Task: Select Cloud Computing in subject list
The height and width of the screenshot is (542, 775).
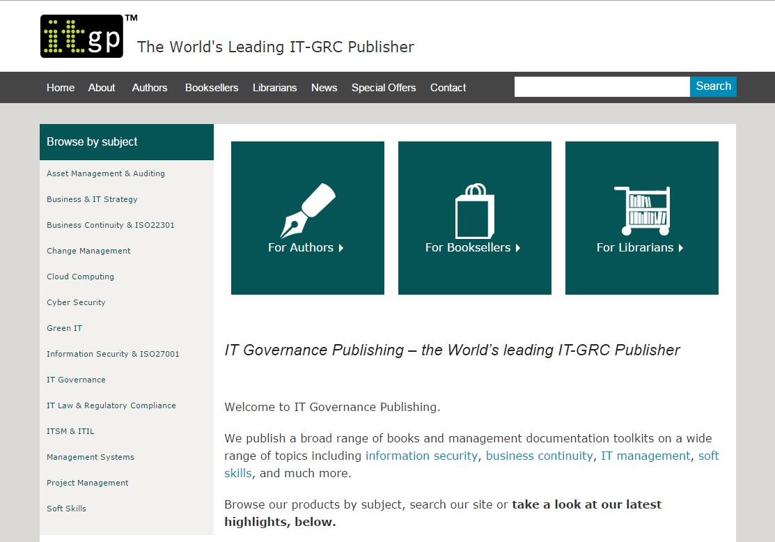Action: [80, 277]
